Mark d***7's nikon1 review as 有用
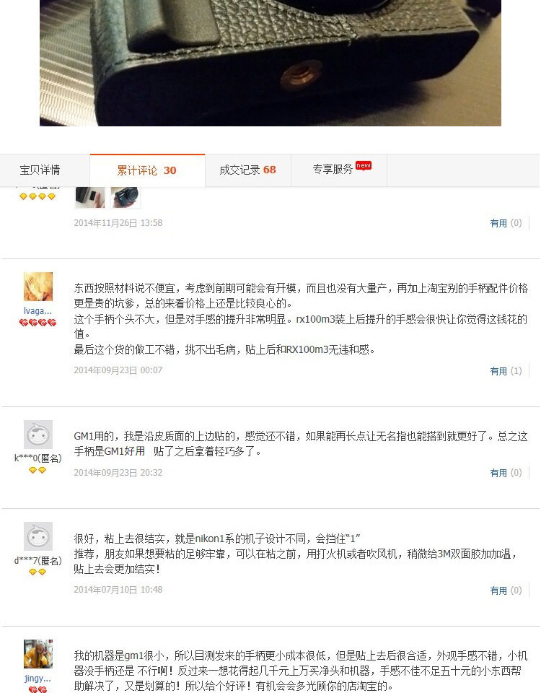The width and height of the screenshot is (541, 693). [x=506, y=590]
